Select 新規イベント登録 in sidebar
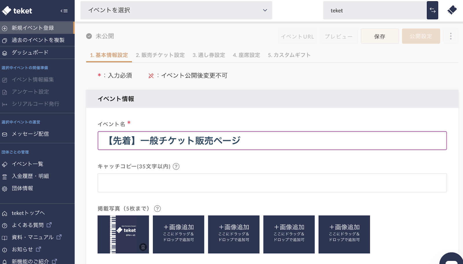This screenshot has height=264, width=463. 37,28
